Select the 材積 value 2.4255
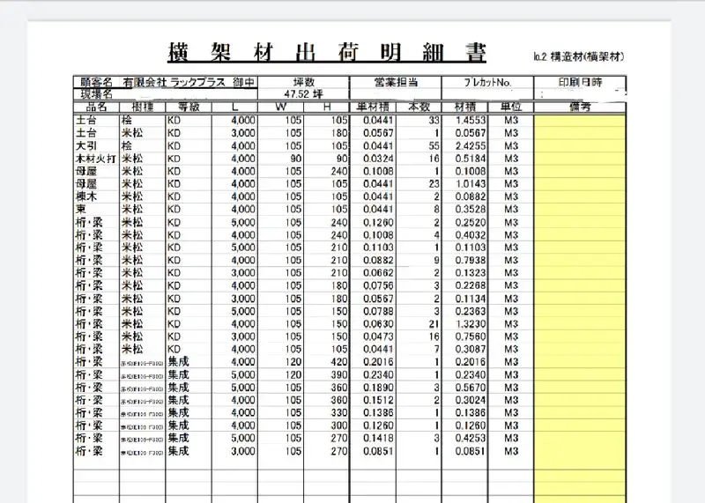The image size is (705, 503). (471, 146)
